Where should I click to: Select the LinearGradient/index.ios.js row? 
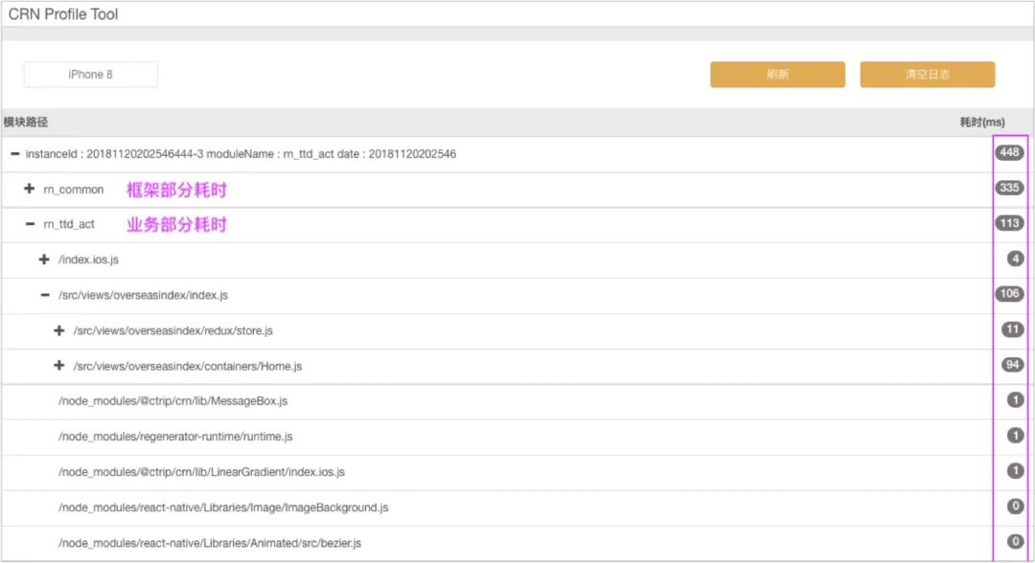point(517,472)
